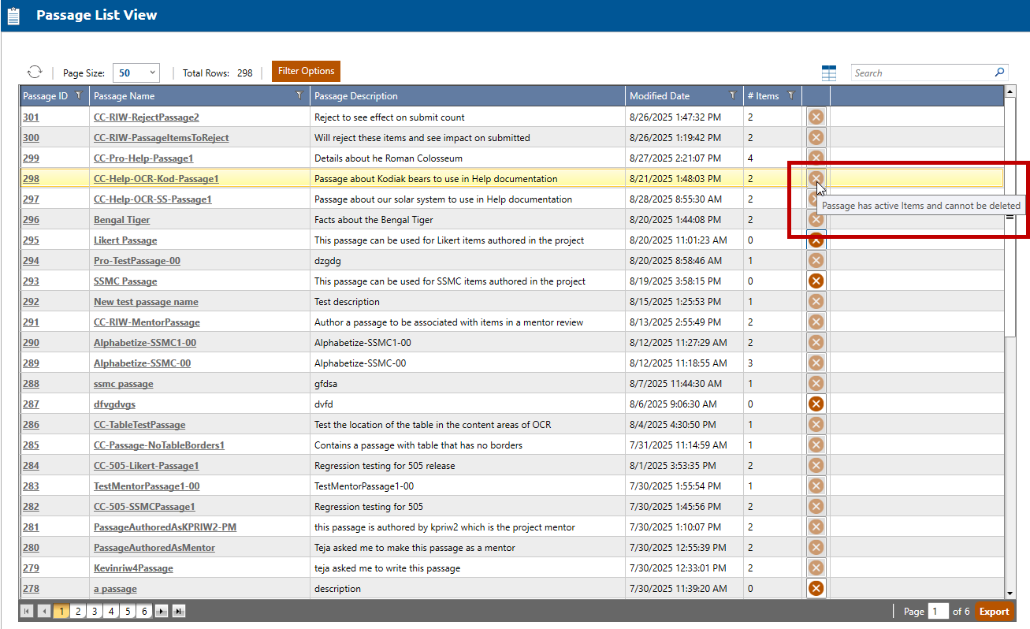This screenshot has height=629, width=1030.
Task: Click delete icon for 'a passage' row
Action: pyautogui.click(x=816, y=588)
